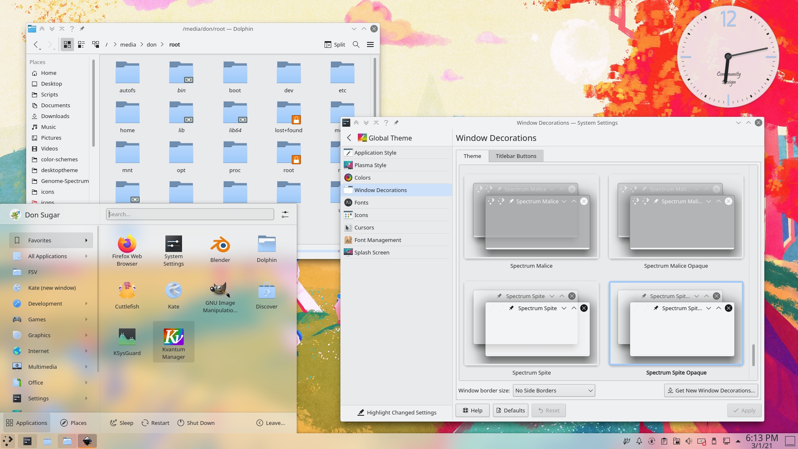Open clipboard tray icon
This screenshot has width=798, height=449.
tap(664, 441)
